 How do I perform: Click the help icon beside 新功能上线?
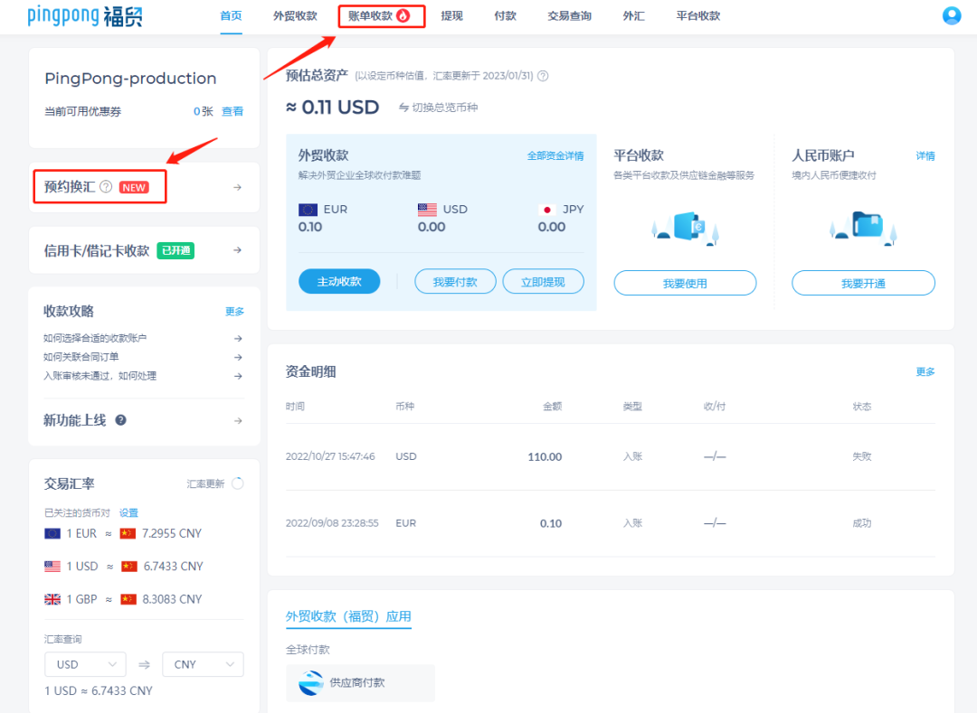point(119,420)
